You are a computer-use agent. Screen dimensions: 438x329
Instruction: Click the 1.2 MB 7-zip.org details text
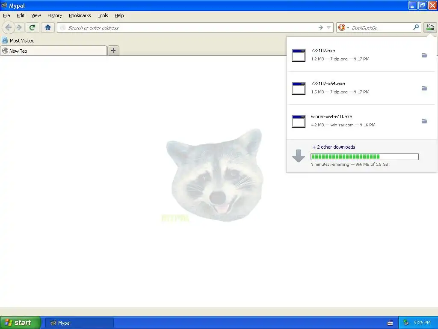[340, 59]
